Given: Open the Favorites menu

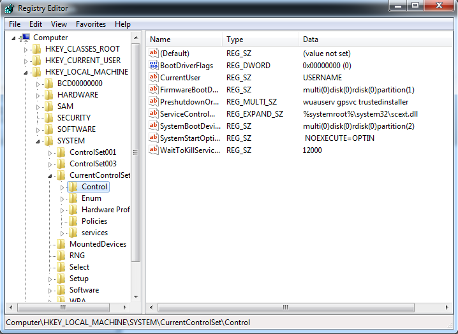Looking at the screenshot, I should coord(91,24).
